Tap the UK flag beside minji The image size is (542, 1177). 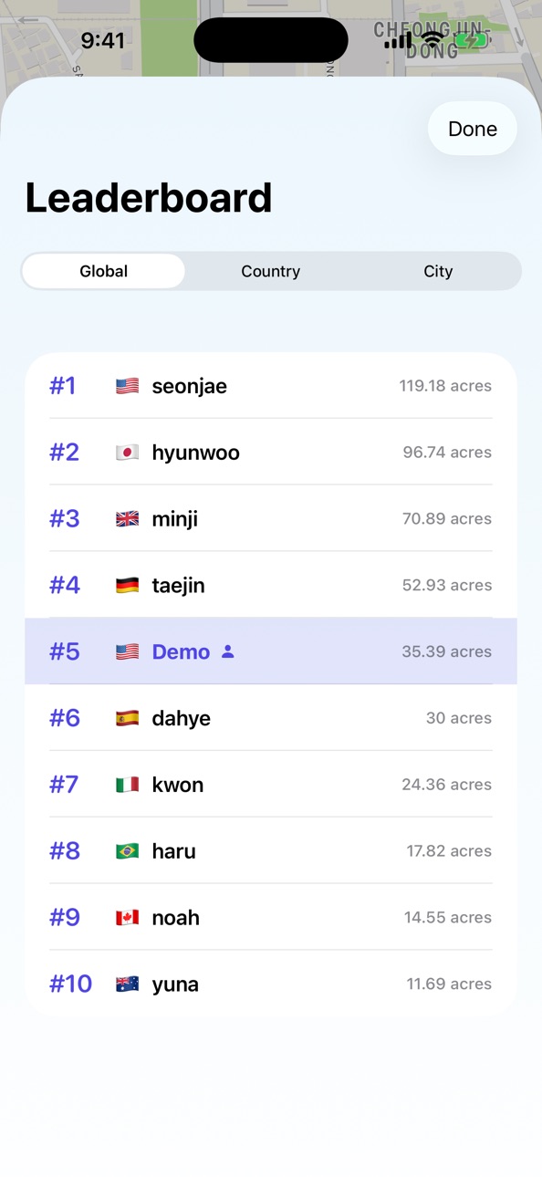click(x=127, y=519)
